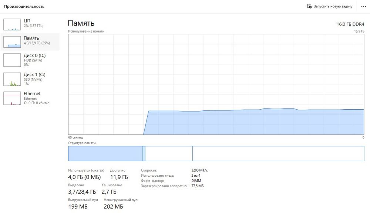The height and width of the screenshot is (213, 370).
Task: Click the 'О: 0 П: 0 кбит/с' network status
Action: [x=36, y=103]
